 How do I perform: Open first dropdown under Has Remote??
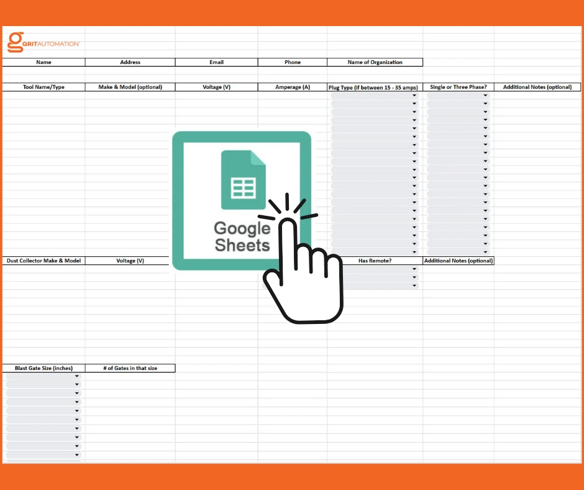(414, 269)
